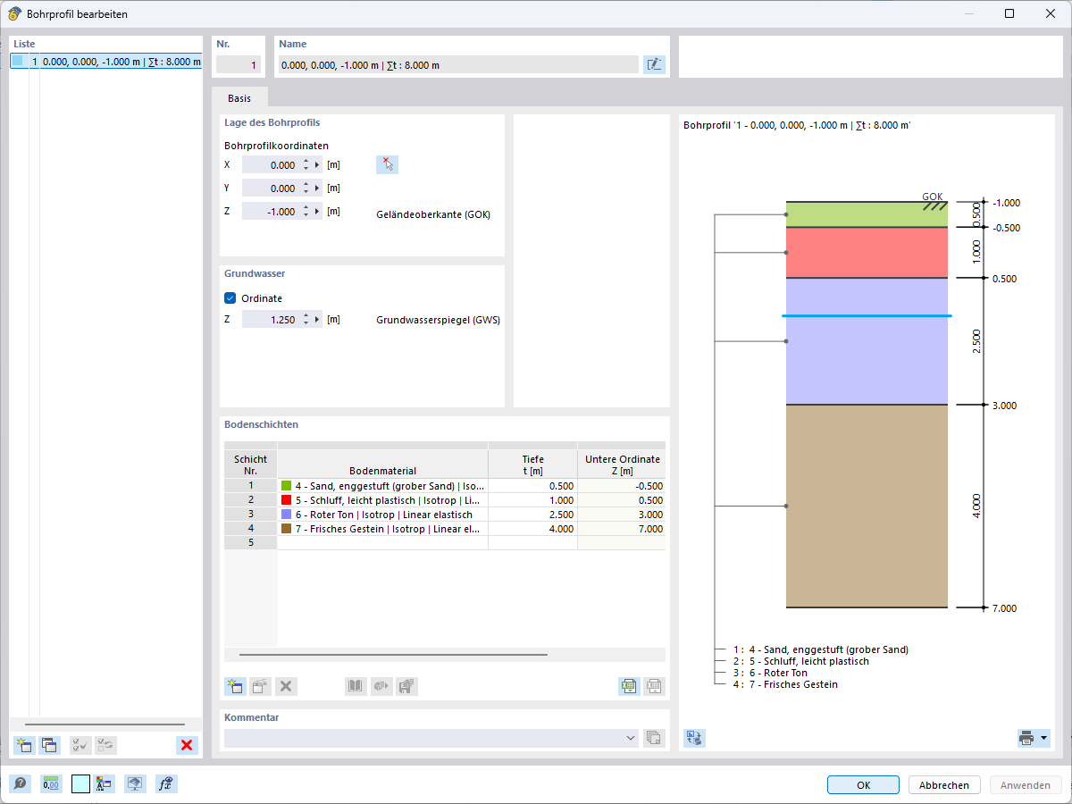Viewport: 1072px width, 804px height.
Task: Click the print graphic icon
Action: tap(1026, 738)
